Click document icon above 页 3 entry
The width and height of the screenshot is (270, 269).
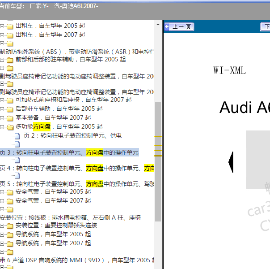[17, 144]
